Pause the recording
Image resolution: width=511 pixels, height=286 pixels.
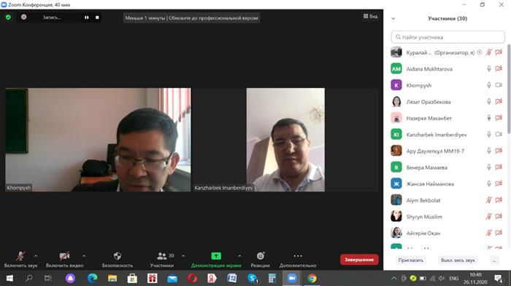(x=87, y=17)
